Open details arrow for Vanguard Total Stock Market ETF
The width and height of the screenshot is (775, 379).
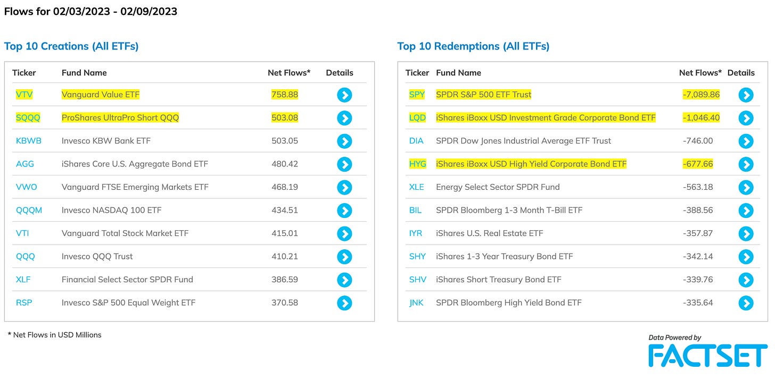pyautogui.click(x=344, y=234)
